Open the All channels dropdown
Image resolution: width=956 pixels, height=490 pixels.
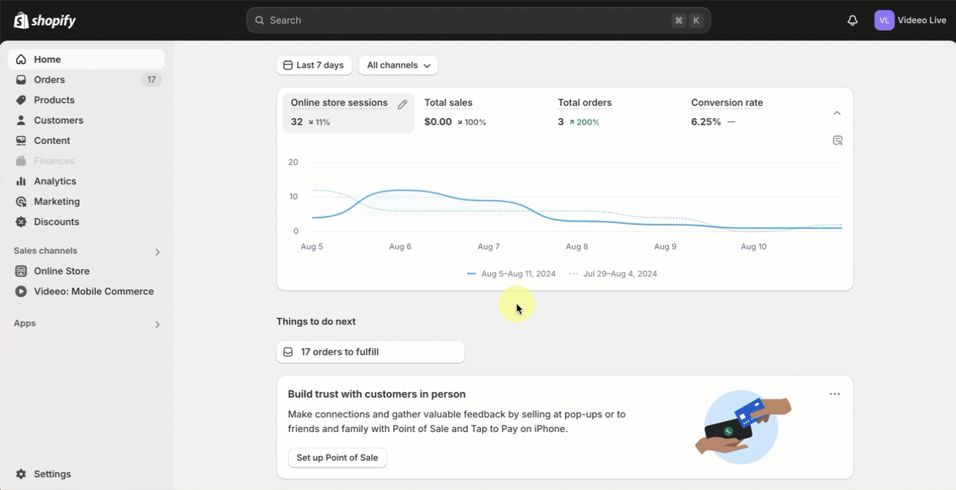click(x=398, y=65)
